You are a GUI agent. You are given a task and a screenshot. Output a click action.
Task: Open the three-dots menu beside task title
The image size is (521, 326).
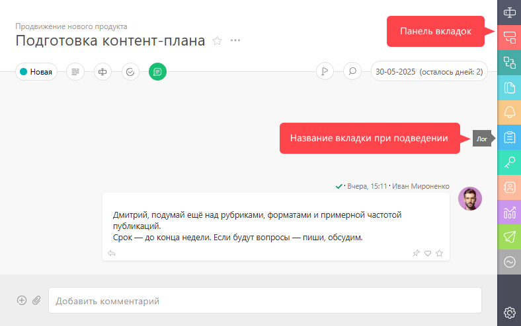coord(235,40)
